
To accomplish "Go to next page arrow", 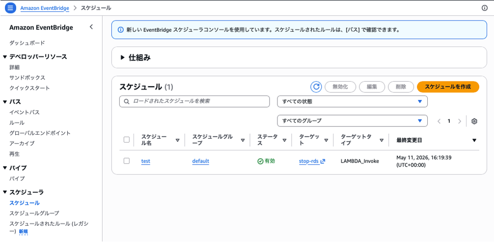I will tap(459, 121).
